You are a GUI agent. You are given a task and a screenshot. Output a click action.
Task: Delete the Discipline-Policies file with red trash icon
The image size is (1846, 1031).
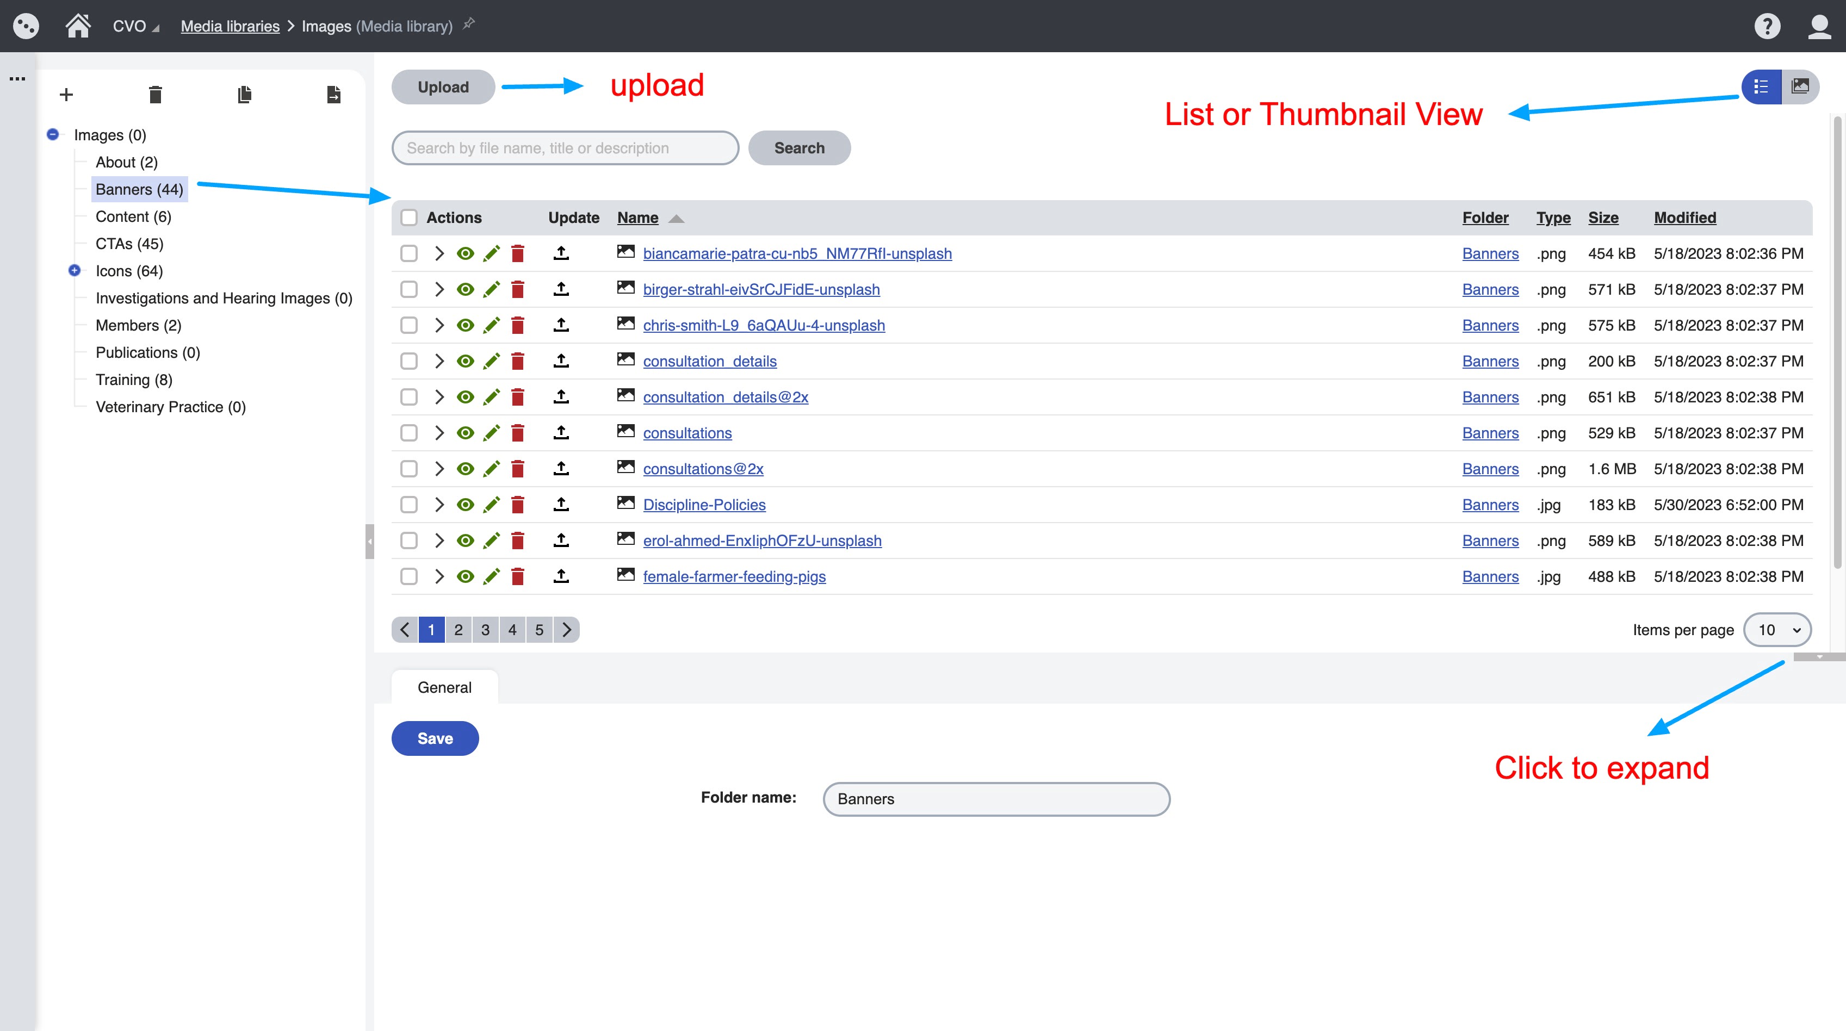[517, 505]
